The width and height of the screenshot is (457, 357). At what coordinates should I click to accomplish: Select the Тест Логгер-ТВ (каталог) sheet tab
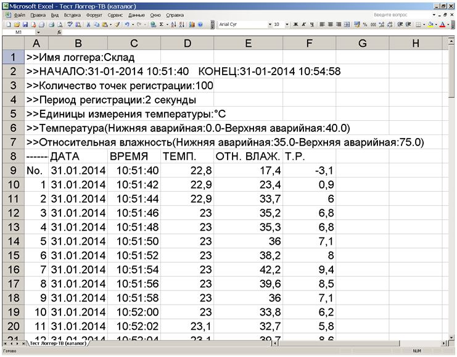pos(57,342)
